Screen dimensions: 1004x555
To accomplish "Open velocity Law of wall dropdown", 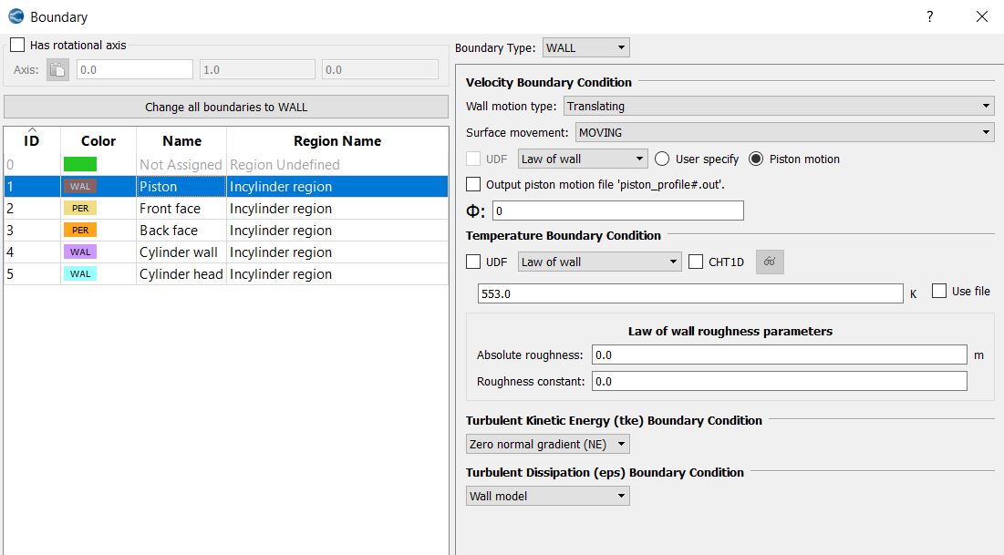I will point(583,159).
